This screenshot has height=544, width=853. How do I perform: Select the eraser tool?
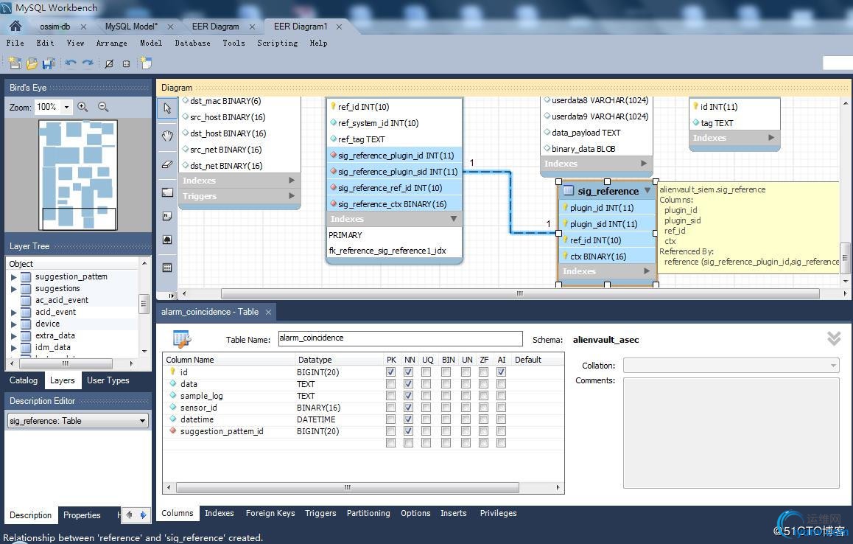[167, 164]
